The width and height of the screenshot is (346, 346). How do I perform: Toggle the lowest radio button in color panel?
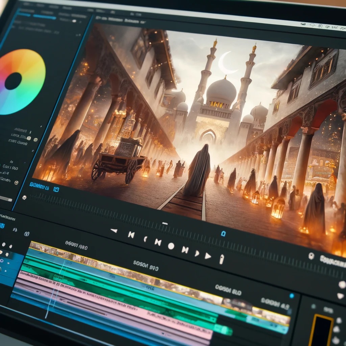(16, 183)
